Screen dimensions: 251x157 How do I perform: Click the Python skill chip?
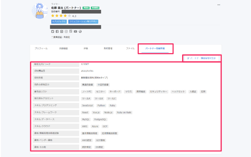point(101,106)
